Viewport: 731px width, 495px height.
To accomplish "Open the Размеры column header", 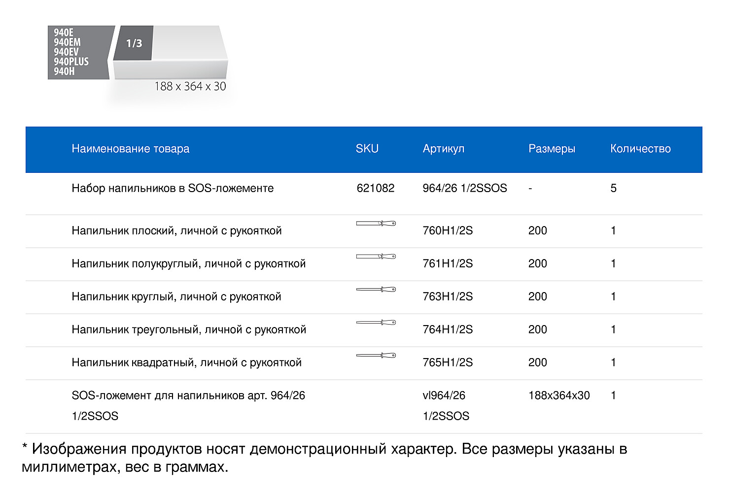I will (x=552, y=149).
